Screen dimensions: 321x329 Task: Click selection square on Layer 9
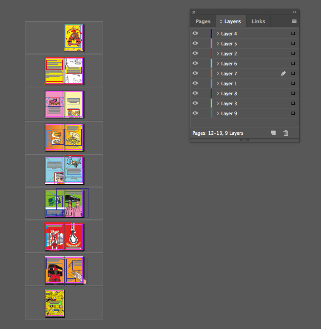coord(293,113)
